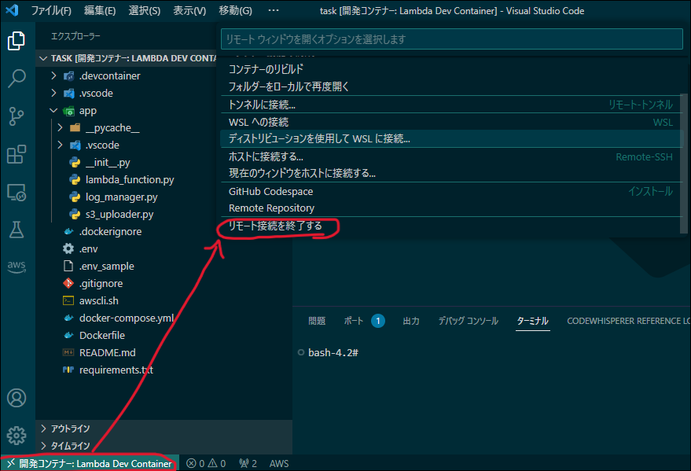This screenshot has height=471, width=691.
Task: Select Remote Repository option
Action: [x=450, y=208]
